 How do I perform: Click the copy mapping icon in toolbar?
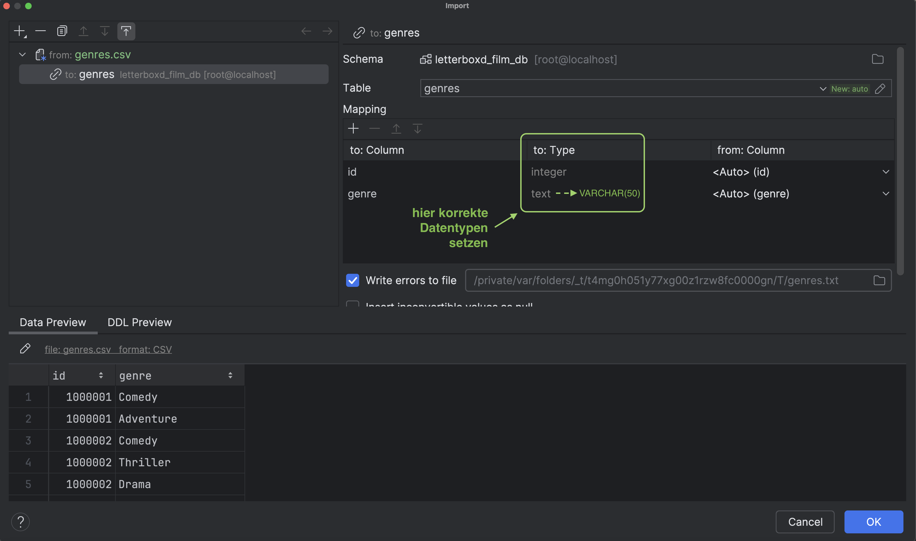[x=62, y=31]
